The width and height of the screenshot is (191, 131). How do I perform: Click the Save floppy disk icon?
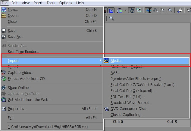tap(4, 31)
